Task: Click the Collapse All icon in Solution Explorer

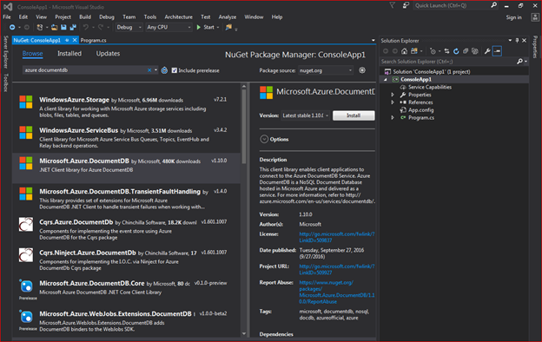Action: (466, 51)
